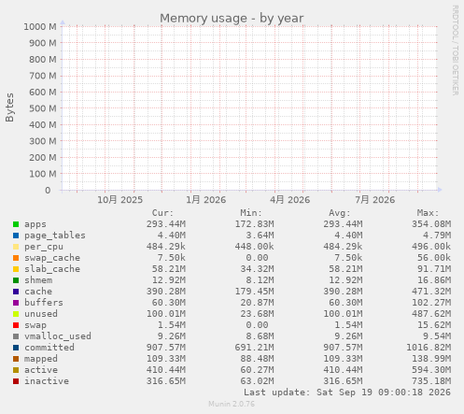Click the committed legend swatch
Image resolution: width=464 pixels, height=414 pixels.
click(16, 348)
